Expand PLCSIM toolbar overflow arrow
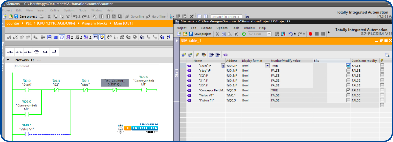 point(329,33)
